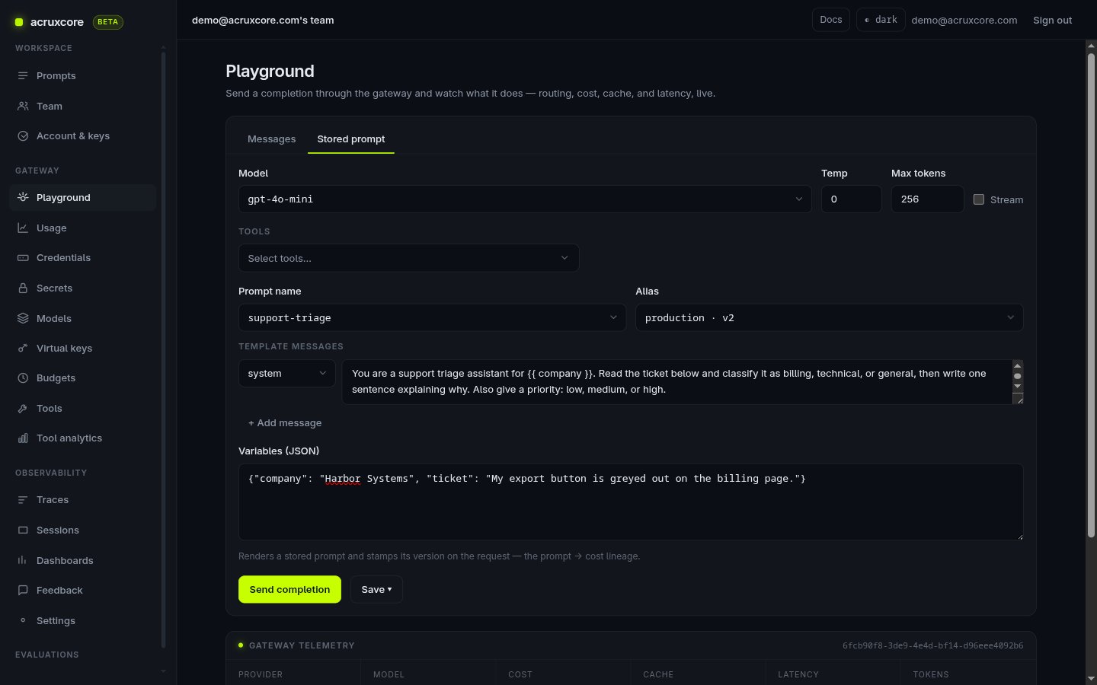Click the Max tokens field
Screen dimensions: 1097x685
click(x=928, y=199)
